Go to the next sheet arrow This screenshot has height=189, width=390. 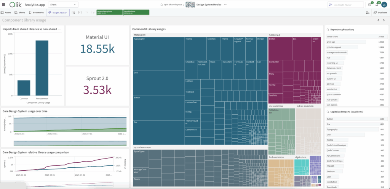coord(384,20)
